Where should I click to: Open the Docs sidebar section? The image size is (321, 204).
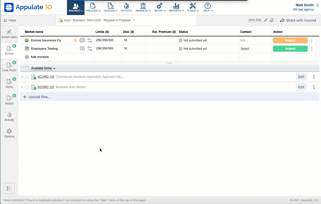[x=9, y=84]
